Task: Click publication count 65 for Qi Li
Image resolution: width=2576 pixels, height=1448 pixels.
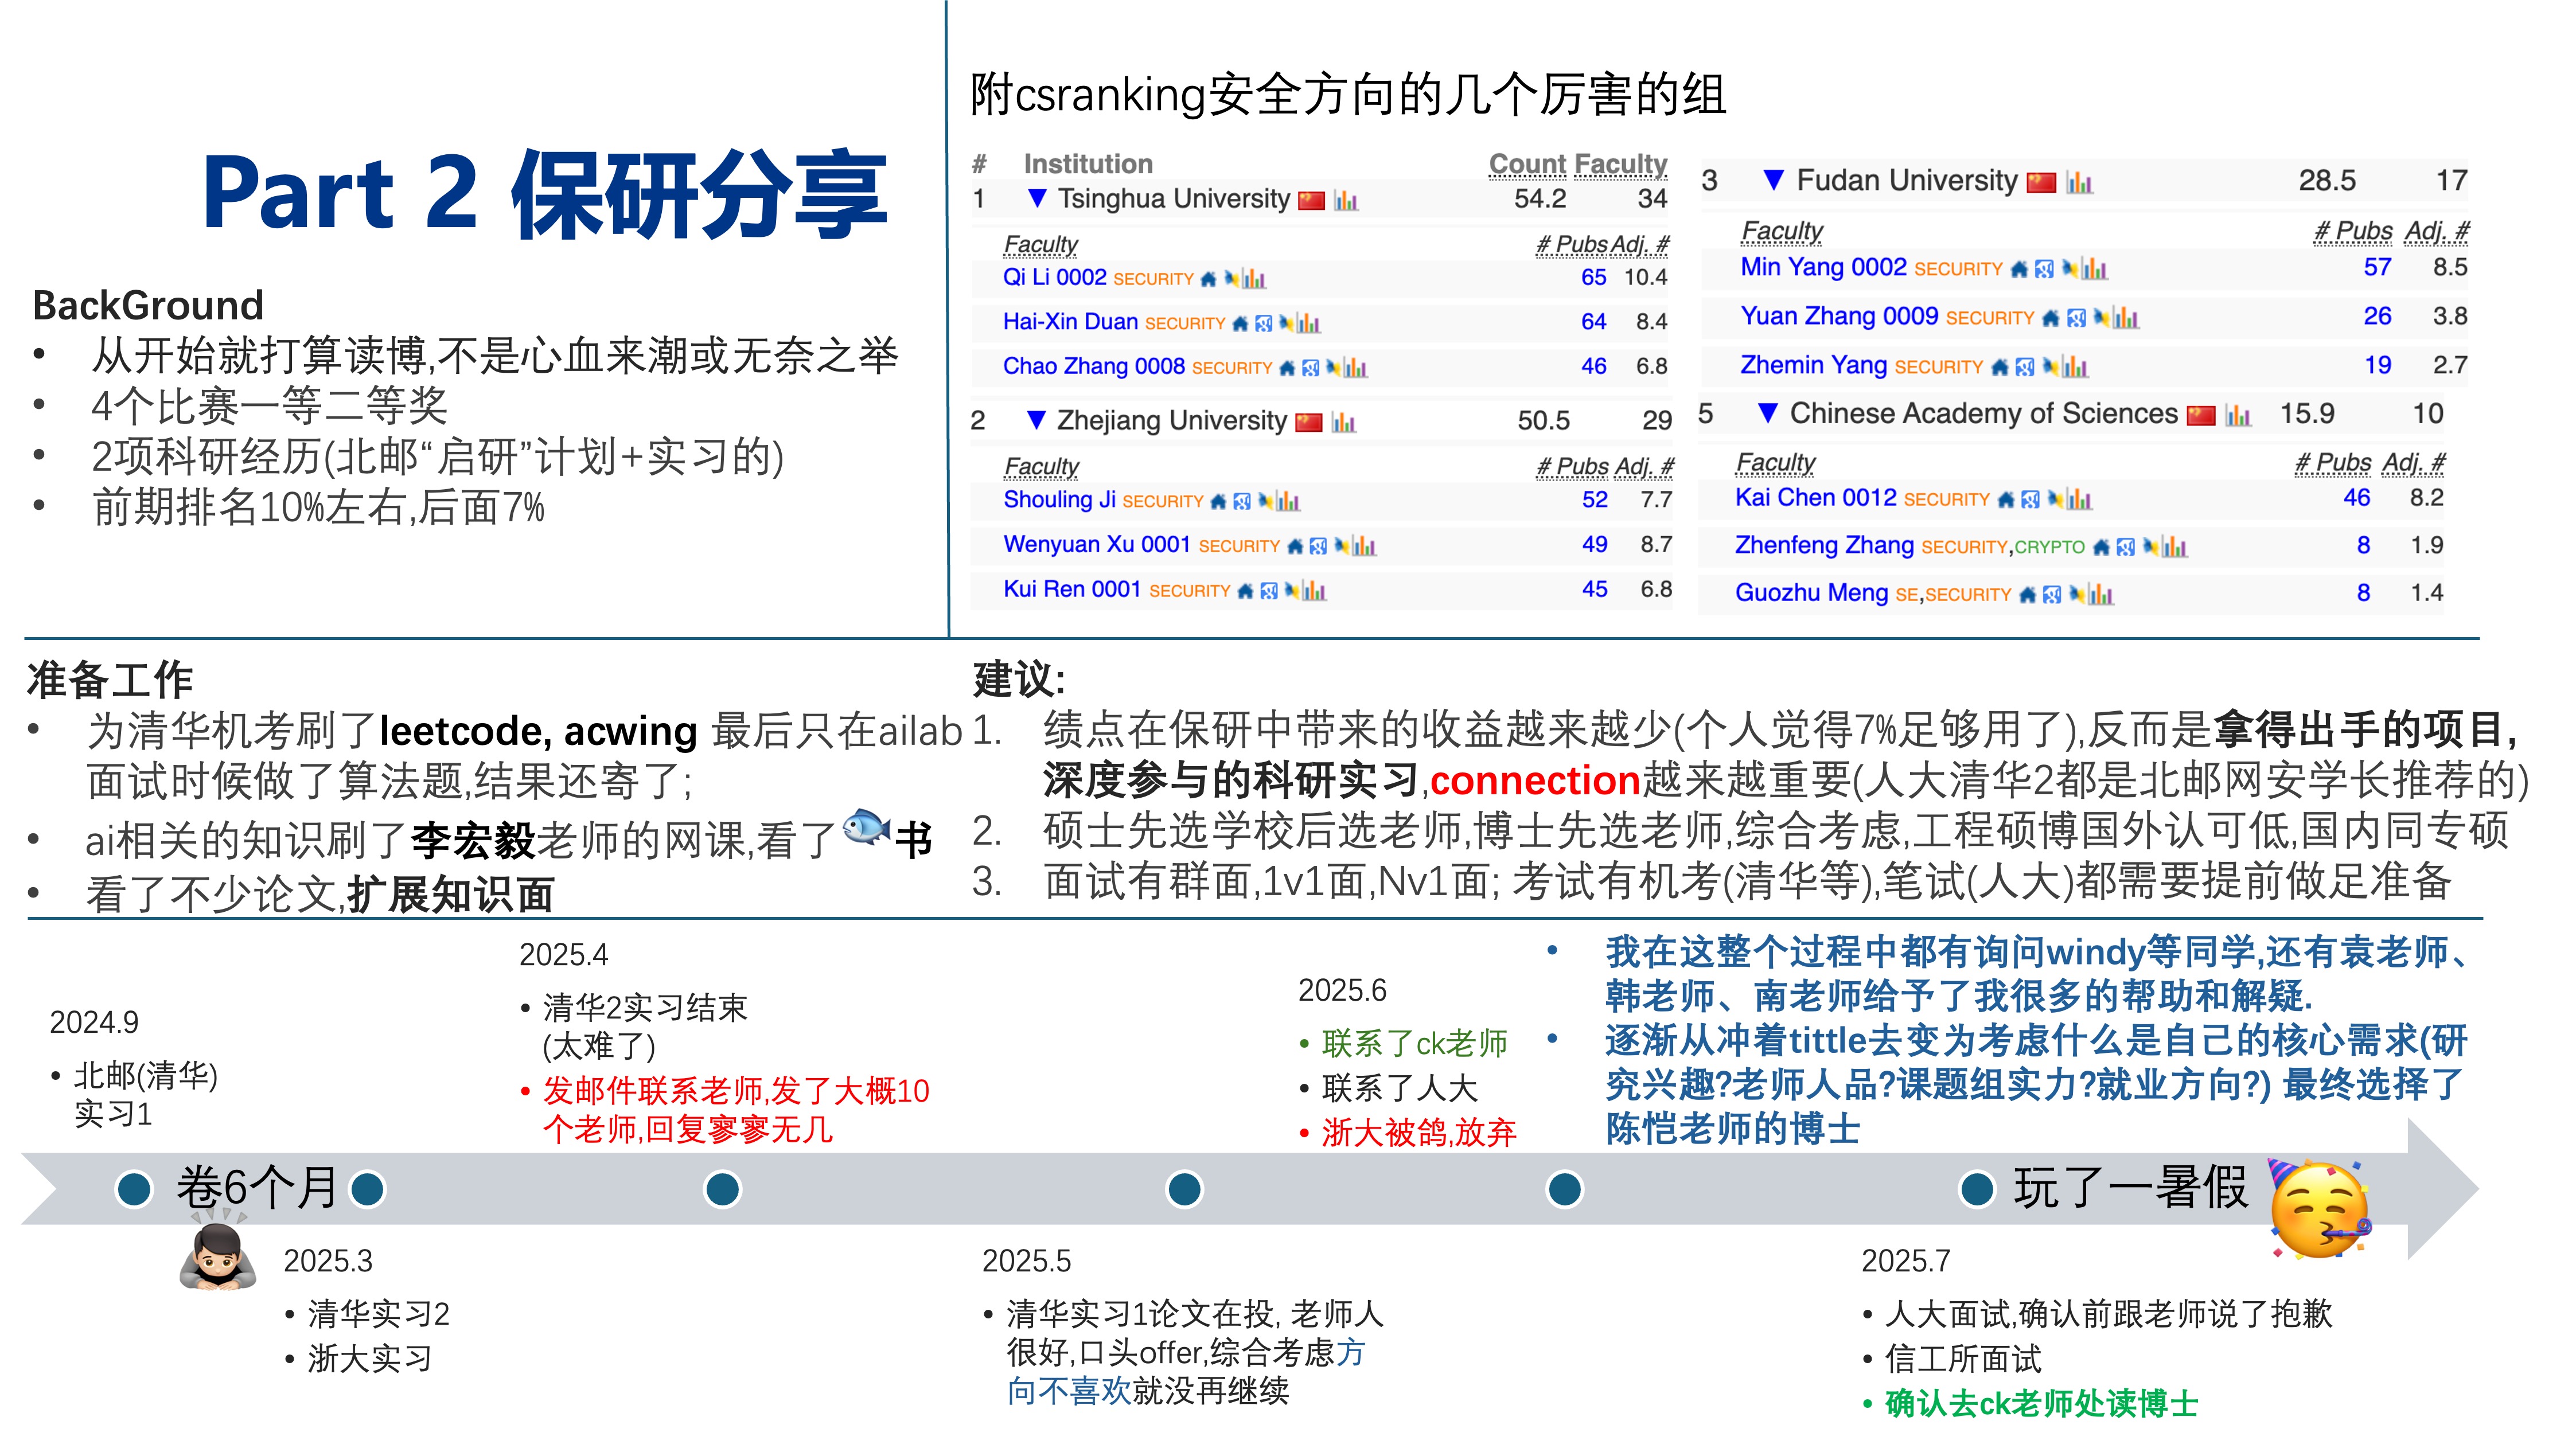Action: tap(1593, 278)
